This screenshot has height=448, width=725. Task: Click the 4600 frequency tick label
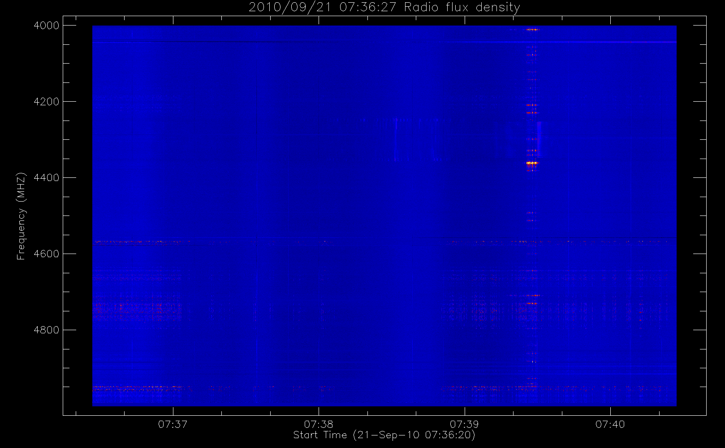click(x=47, y=254)
